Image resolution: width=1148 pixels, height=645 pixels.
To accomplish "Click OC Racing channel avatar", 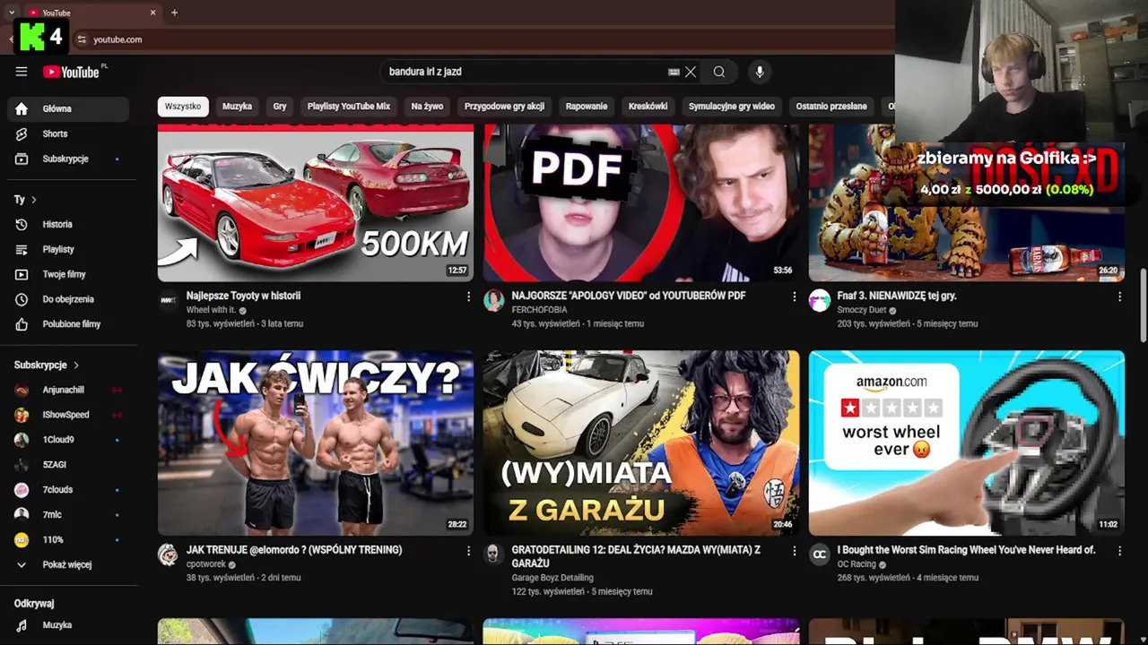I will (819, 555).
